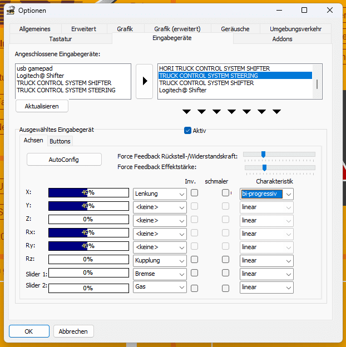Click the arrow button between device lists
346x347 pixels.
click(144, 81)
